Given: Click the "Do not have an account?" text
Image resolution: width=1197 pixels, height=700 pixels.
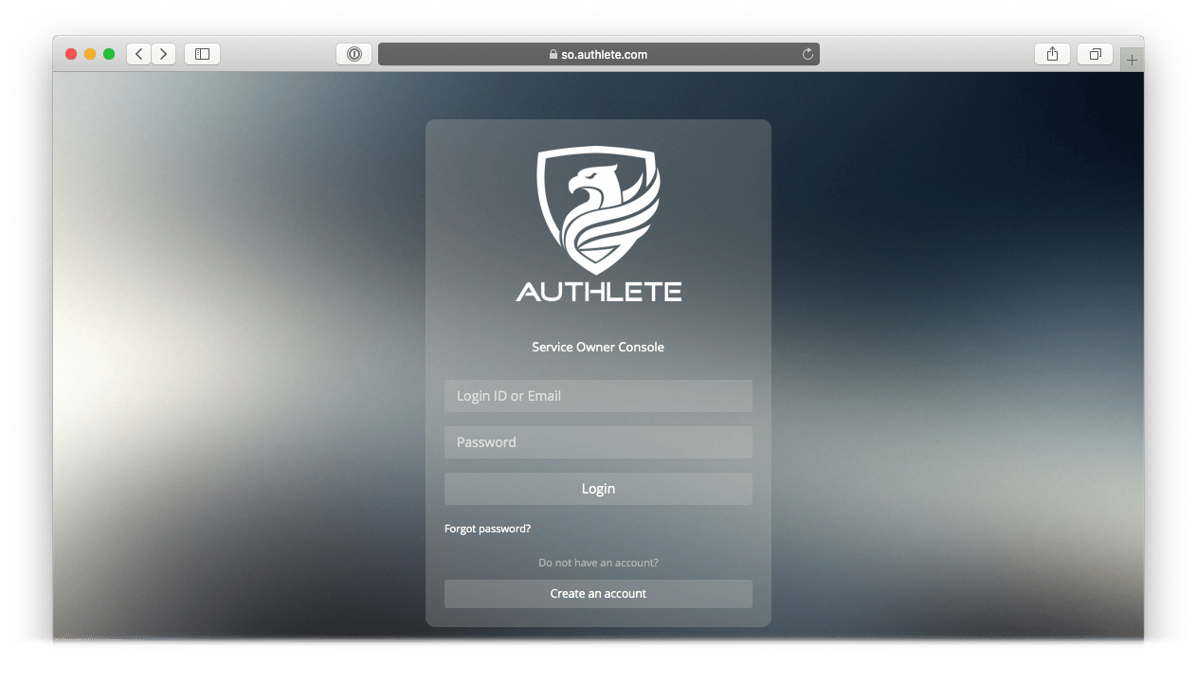Looking at the screenshot, I should tap(598, 563).
